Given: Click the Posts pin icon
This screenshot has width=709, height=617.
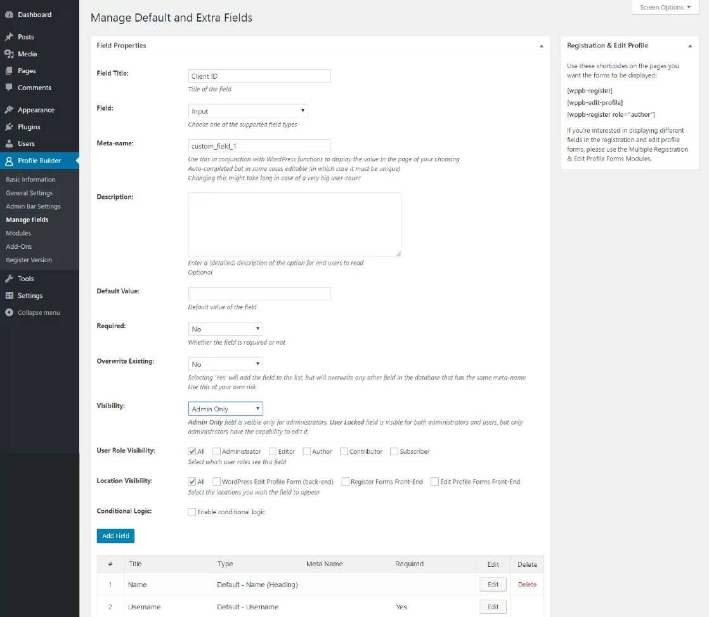Looking at the screenshot, I should (x=9, y=37).
